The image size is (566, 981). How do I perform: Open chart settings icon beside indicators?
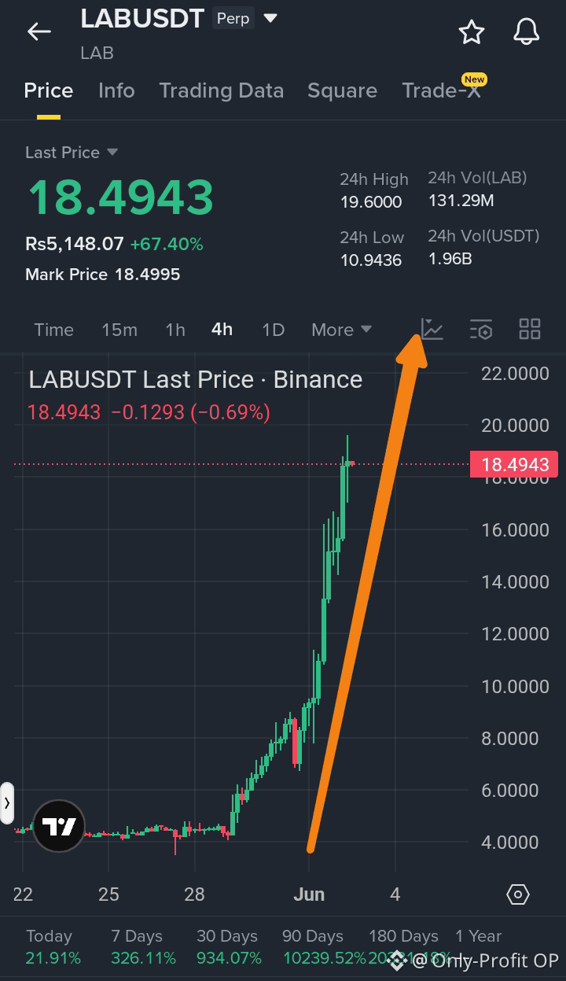point(481,330)
